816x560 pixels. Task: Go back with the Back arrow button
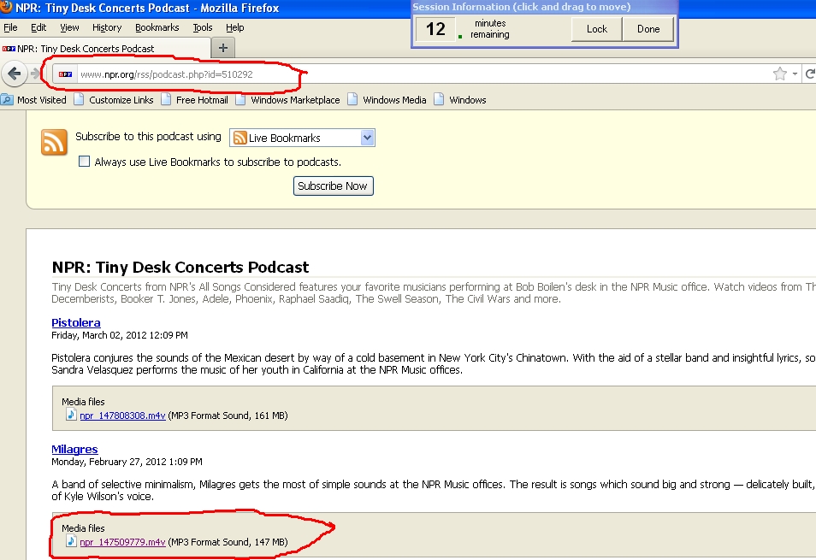(x=14, y=74)
